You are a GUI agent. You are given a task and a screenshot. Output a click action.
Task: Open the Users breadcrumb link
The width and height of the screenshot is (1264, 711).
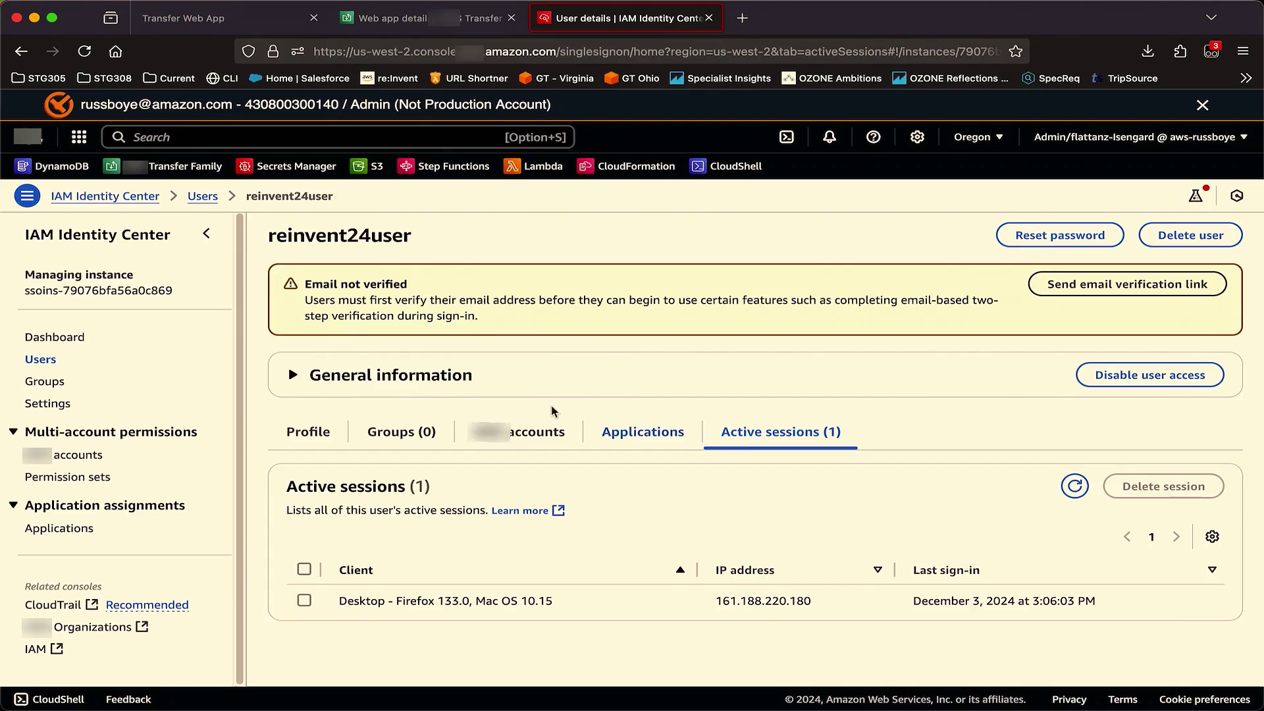coord(202,196)
